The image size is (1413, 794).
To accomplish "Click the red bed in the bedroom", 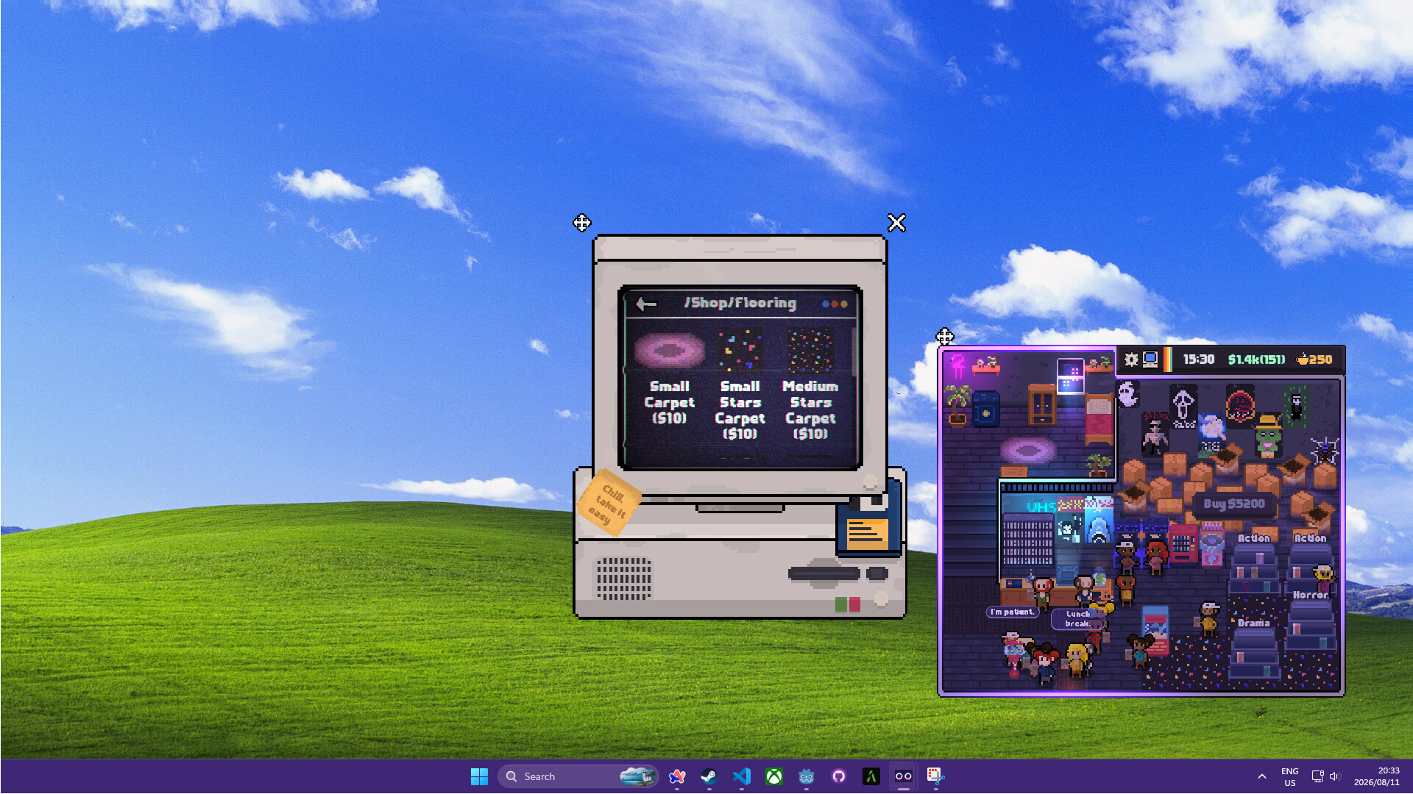I will [1099, 419].
